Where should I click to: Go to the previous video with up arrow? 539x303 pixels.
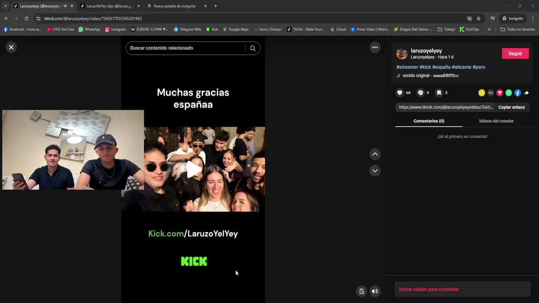375,154
